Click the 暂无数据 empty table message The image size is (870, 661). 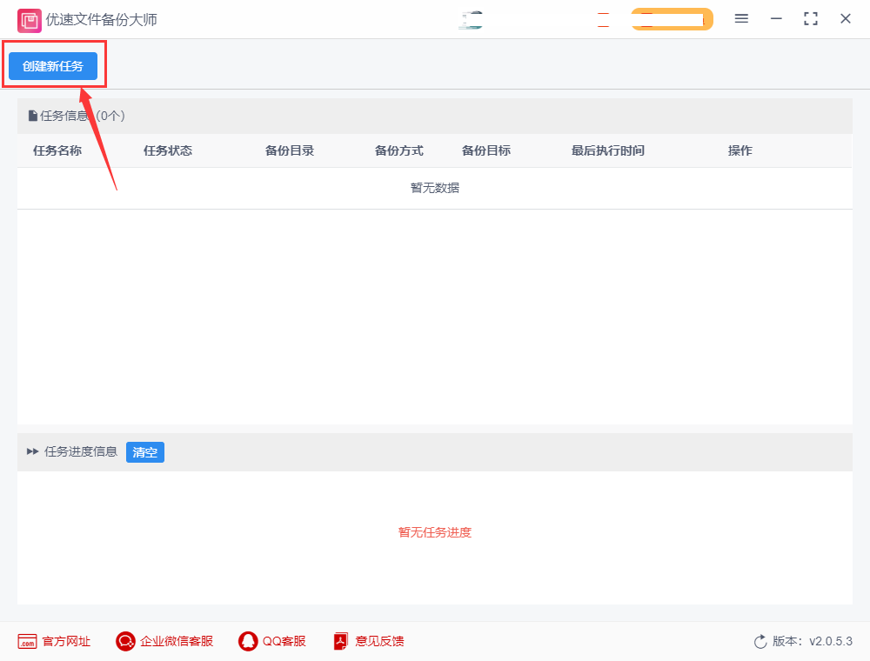435,188
